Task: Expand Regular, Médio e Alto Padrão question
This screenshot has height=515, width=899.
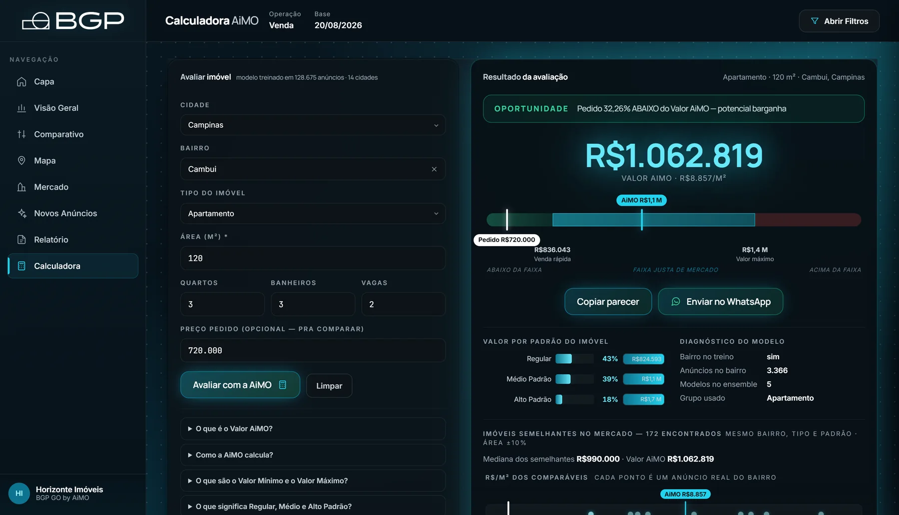Action: pos(313,506)
